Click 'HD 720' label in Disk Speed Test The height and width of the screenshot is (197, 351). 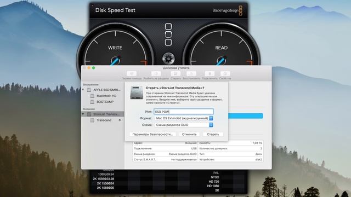(213, 182)
